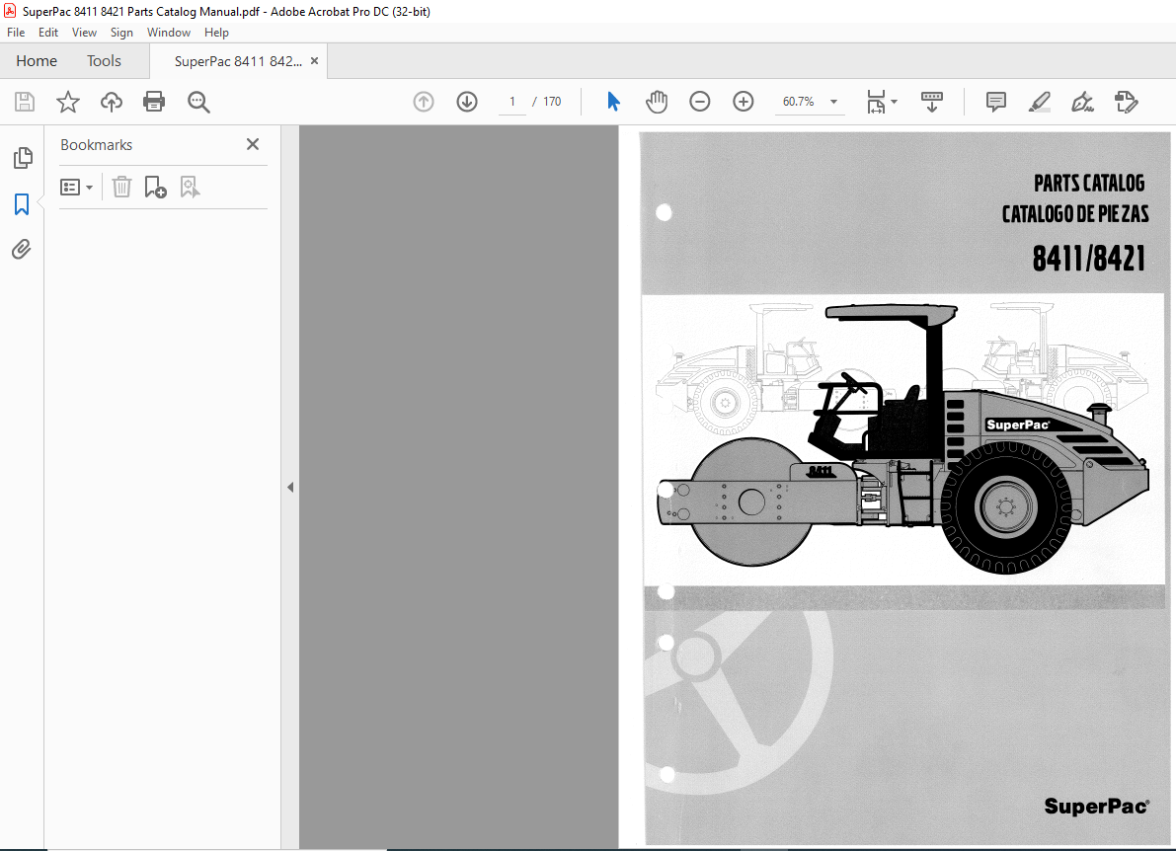Image resolution: width=1176 pixels, height=851 pixels.
Task: Click the roller illustration on cover page
Action: coord(903,438)
